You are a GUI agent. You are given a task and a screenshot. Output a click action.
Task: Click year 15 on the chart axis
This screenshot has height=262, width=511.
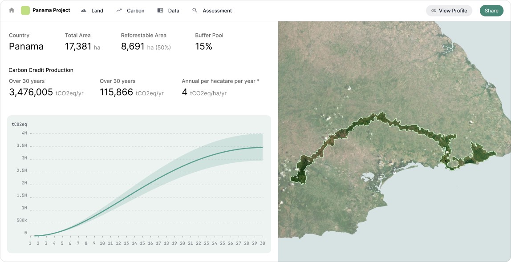(142, 243)
